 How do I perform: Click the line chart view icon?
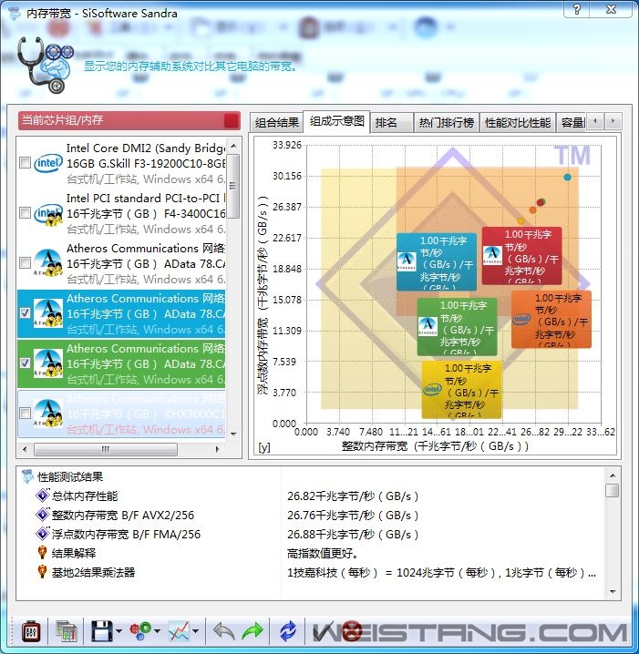pos(179,630)
